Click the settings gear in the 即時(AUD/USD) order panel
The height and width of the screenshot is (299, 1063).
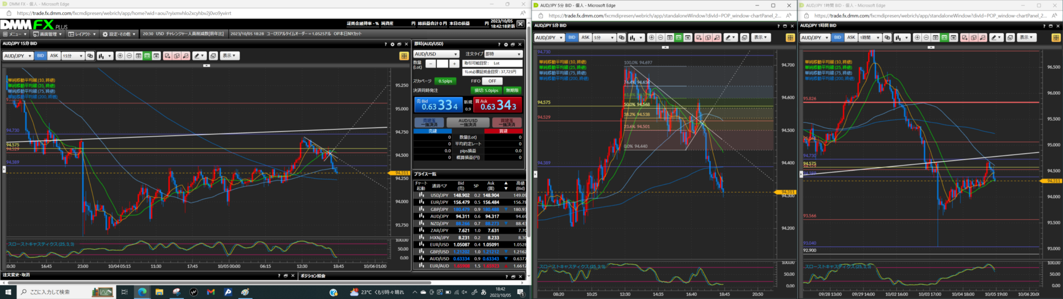(x=505, y=44)
